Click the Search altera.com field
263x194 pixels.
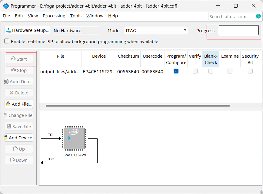231,17
